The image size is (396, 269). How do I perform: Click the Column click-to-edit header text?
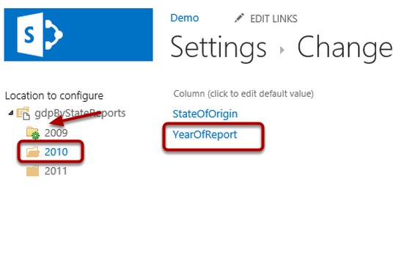coord(243,94)
